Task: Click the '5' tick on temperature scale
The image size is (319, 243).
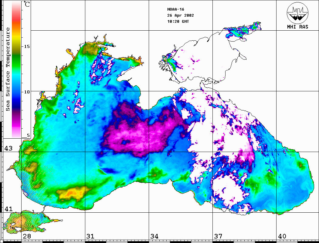Action: pos(28,135)
